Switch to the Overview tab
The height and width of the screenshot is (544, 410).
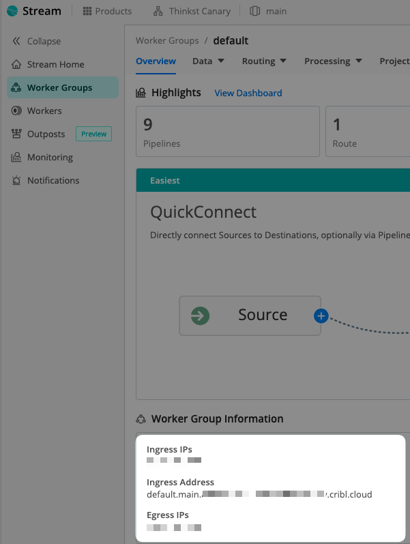(x=156, y=61)
